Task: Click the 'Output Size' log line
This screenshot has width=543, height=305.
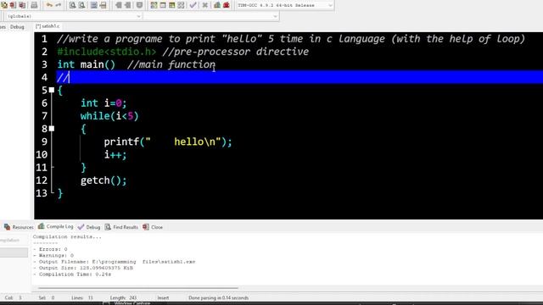Action: click(x=83, y=268)
